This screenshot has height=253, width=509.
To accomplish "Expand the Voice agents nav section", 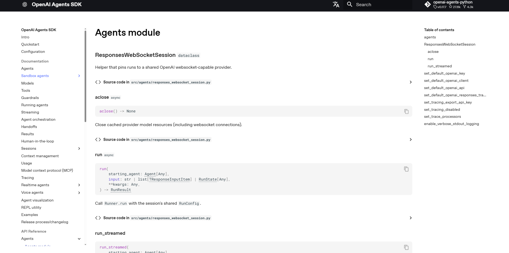I will coord(79,193).
